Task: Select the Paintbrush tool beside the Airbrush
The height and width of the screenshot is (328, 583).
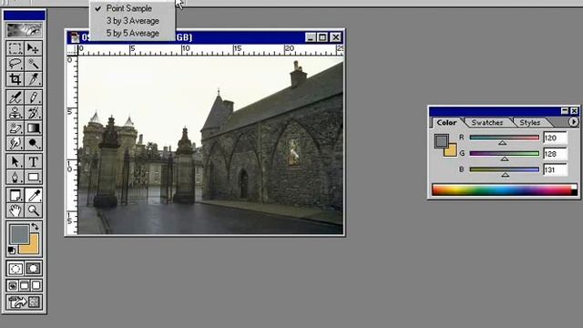Action: [33, 97]
